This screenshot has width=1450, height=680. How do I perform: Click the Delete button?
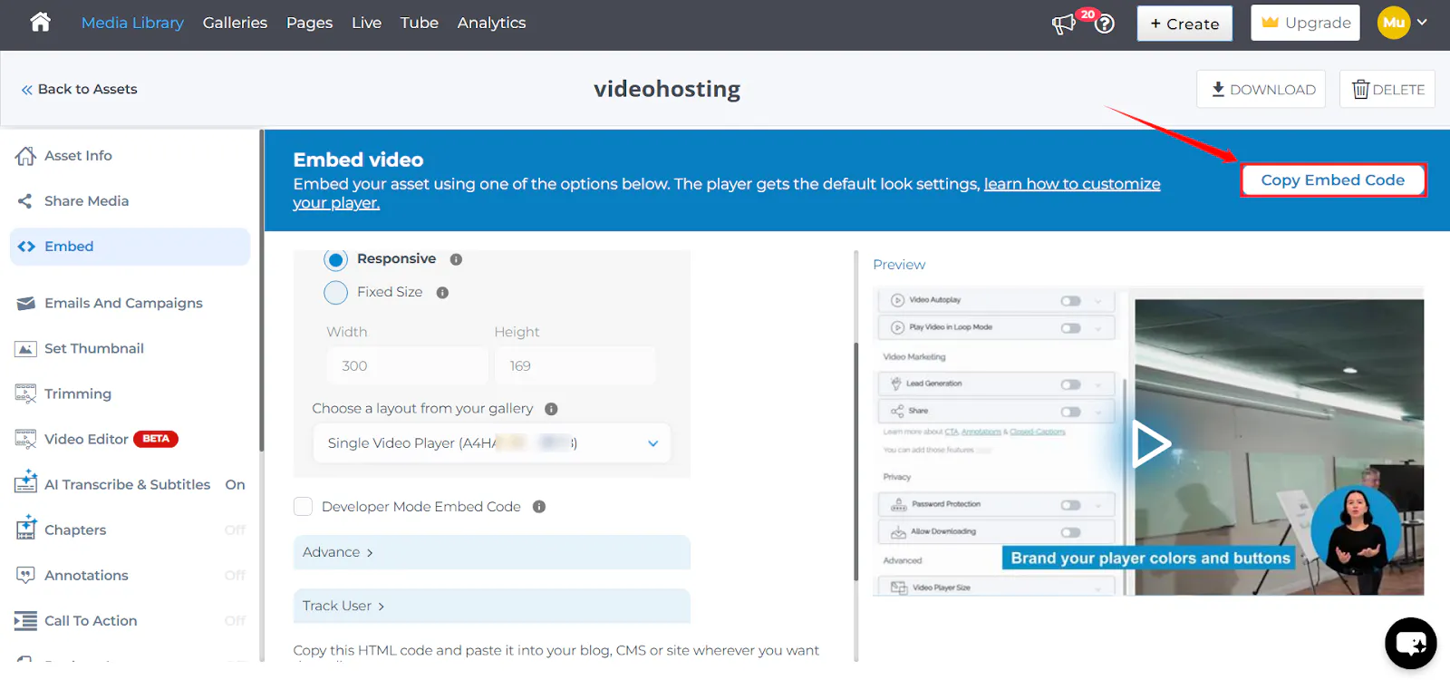pos(1387,89)
